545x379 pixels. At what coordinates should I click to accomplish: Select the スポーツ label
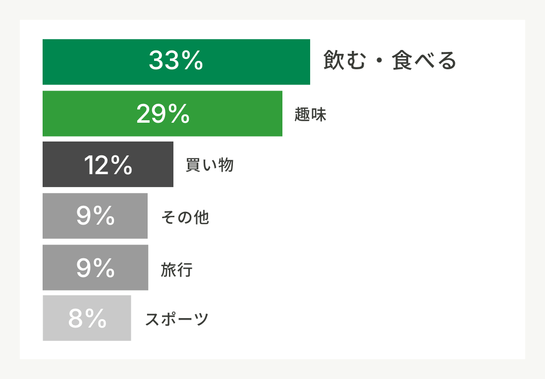click(176, 319)
